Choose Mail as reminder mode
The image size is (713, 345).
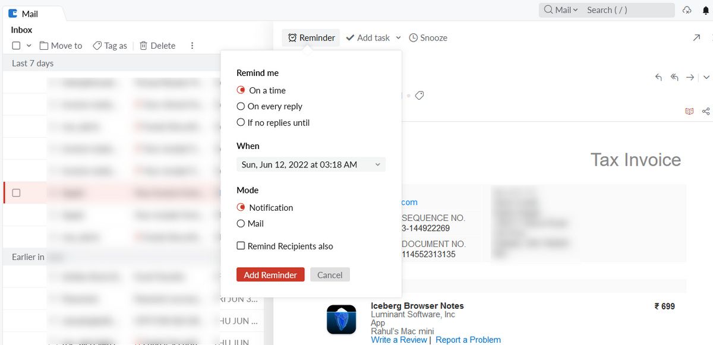click(x=241, y=224)
